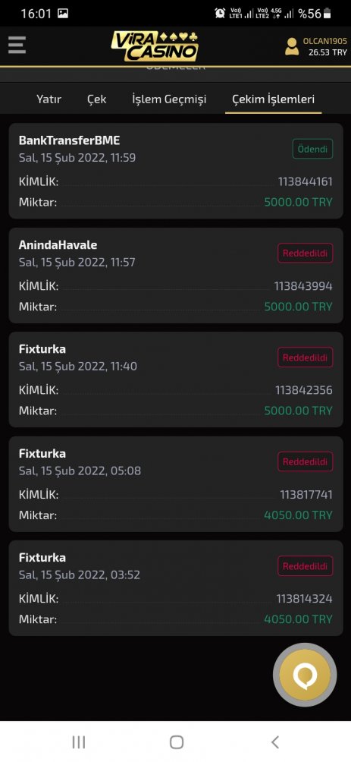Select the Çekim İşlemleri tab
Screen dimensions: 351x762
pos(274,99)
